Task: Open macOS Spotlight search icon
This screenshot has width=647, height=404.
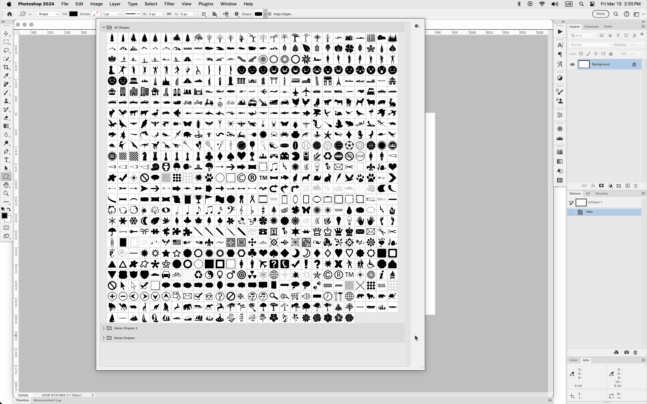Action: [x=581, y=4]
